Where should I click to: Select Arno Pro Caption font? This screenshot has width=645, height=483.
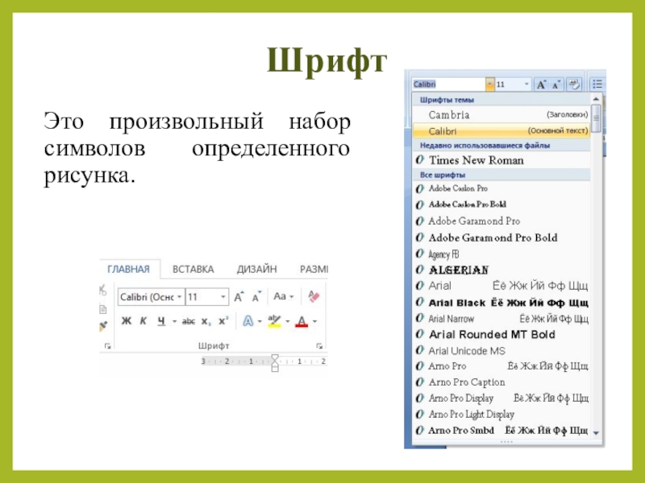pyautogui.click(x=501, y=382)
